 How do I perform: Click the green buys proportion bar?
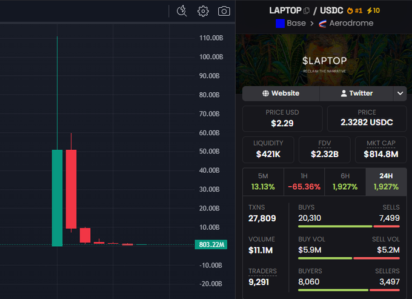coord(335,226)
